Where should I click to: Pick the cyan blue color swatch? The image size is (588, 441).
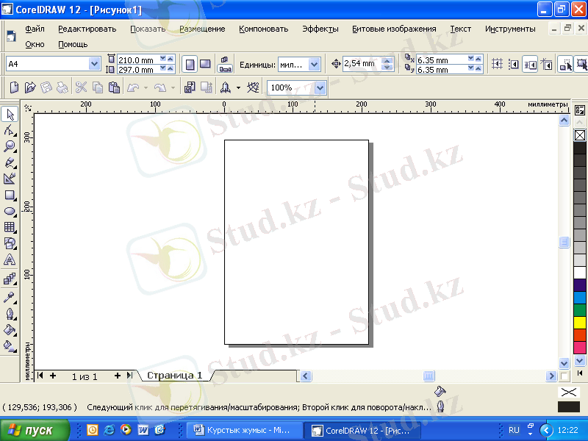point(580,298)
